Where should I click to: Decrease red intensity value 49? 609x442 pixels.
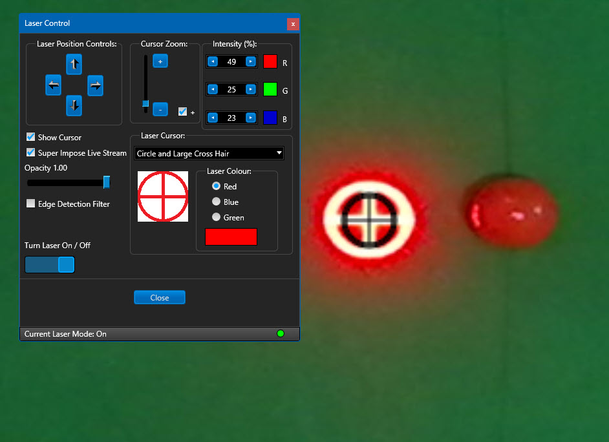213,61
